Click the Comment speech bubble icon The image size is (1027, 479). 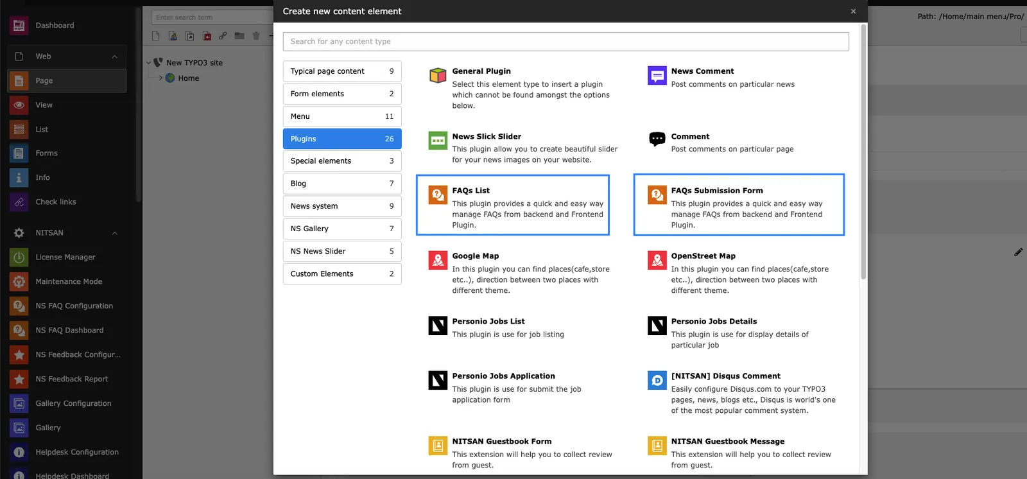tap(657, 139)
